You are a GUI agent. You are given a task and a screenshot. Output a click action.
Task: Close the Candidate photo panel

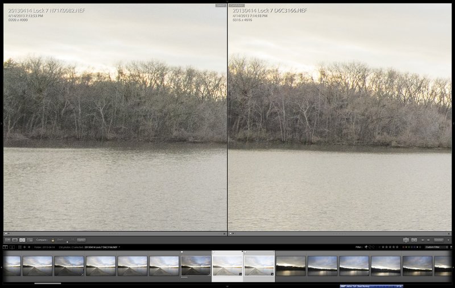[449, 233]
